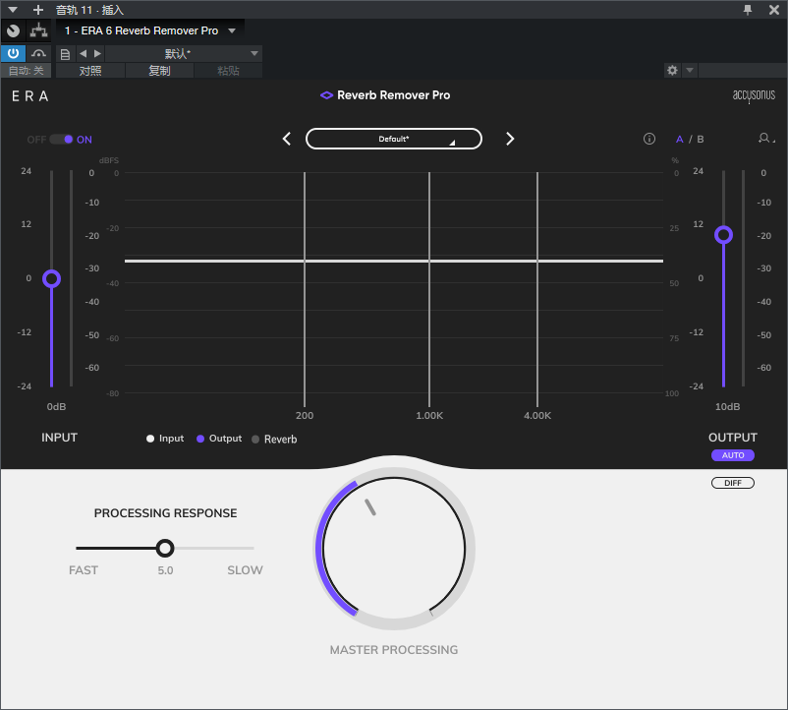This screenshot has height=710, width=788.
Task: Select next ERA preset chevron
Action: [x=510, y=139]
